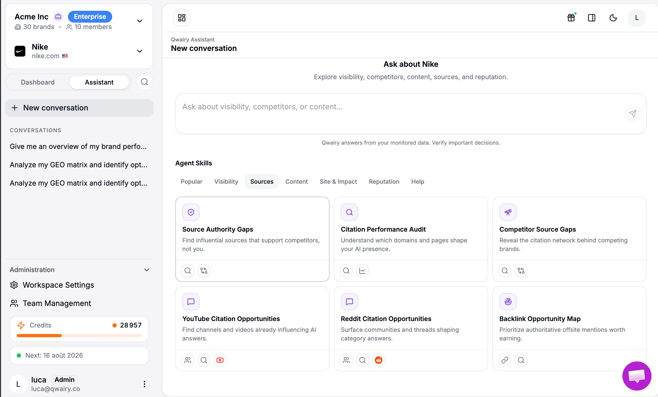Select the Help skills tab

click(x=418, y=182)
